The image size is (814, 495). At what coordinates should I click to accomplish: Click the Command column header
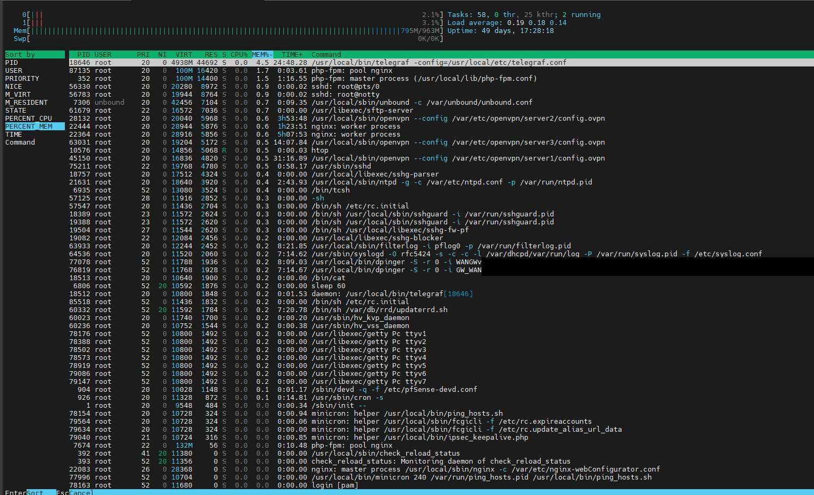pos(326,55)
